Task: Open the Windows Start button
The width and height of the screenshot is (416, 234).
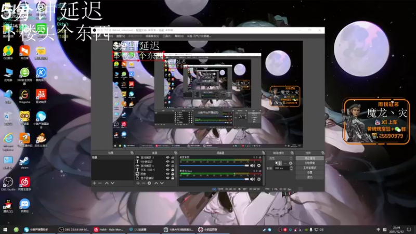Action: (5, 229)
